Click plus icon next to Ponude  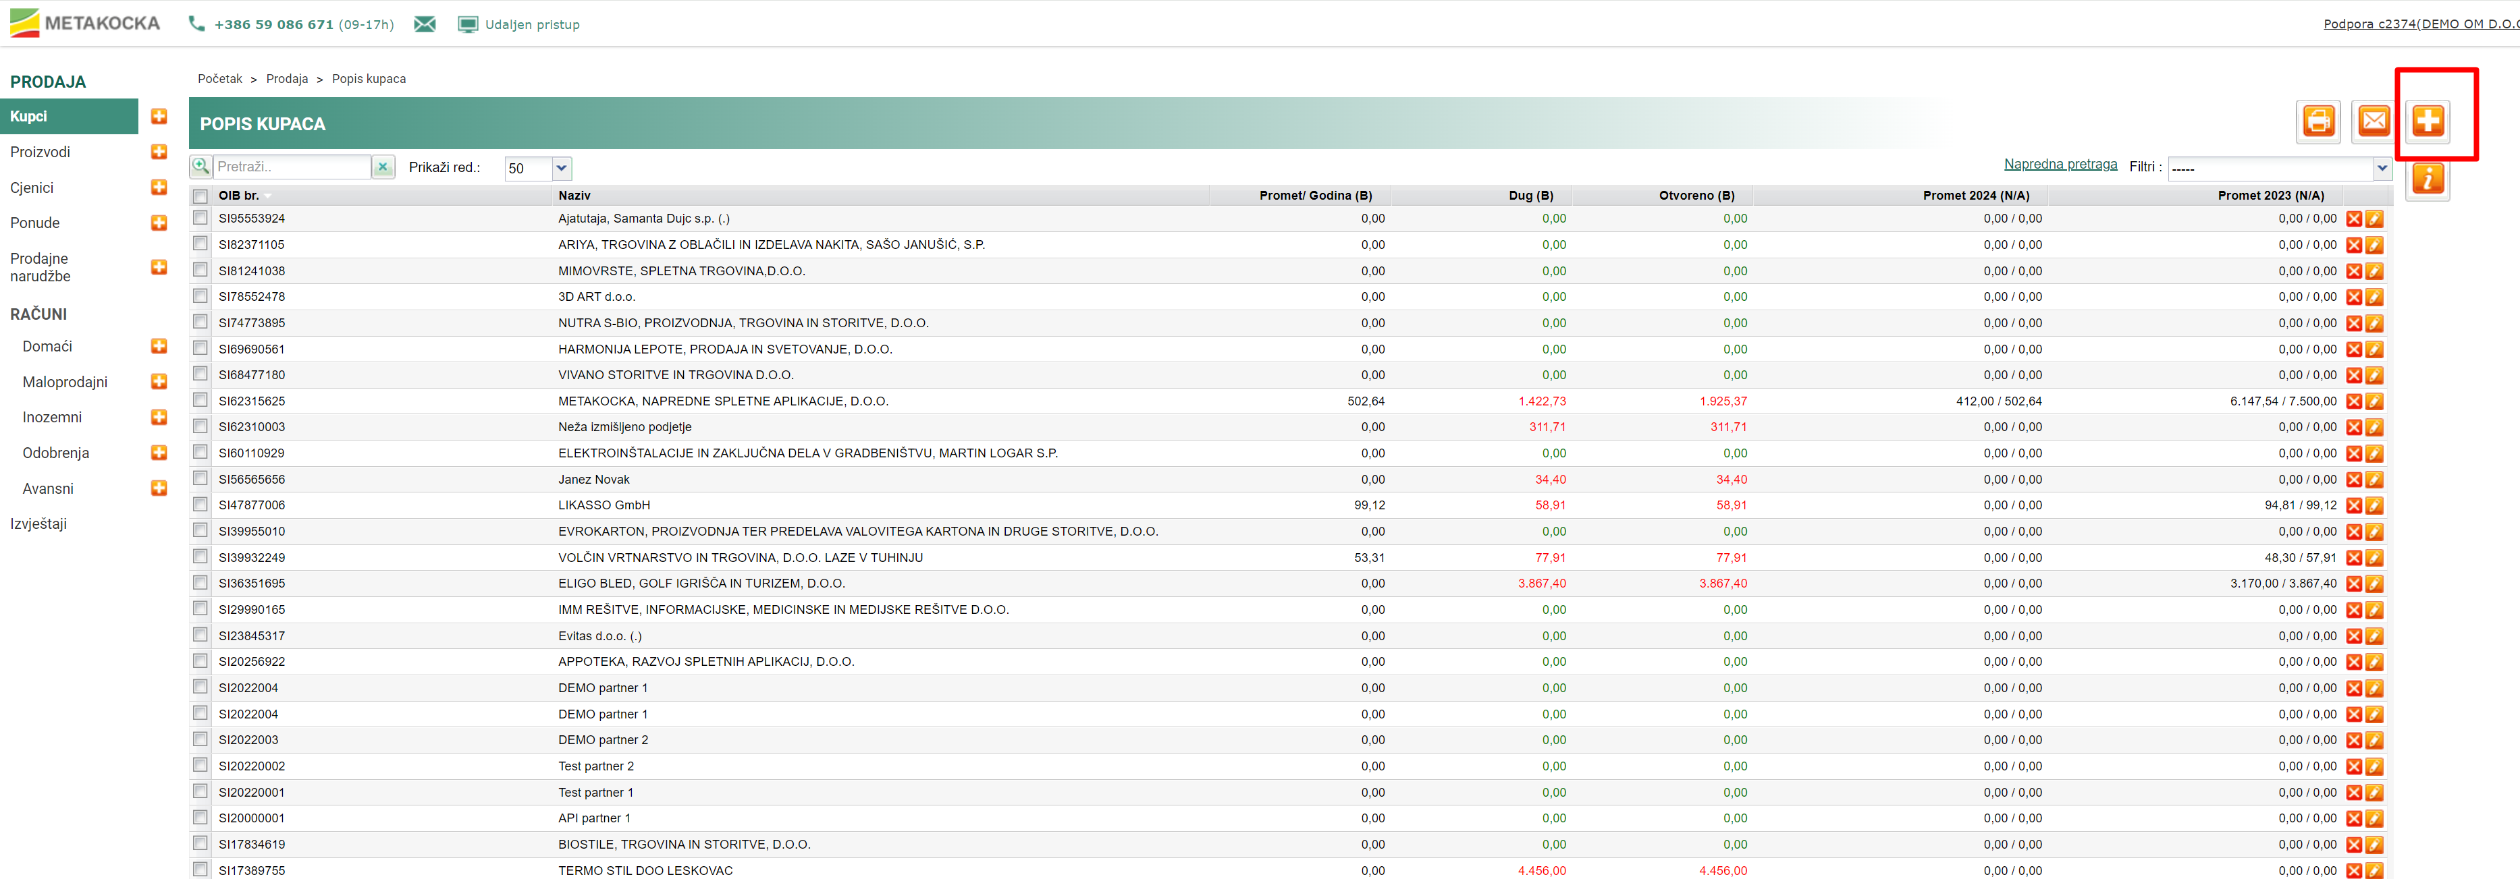tap(159, 223)
